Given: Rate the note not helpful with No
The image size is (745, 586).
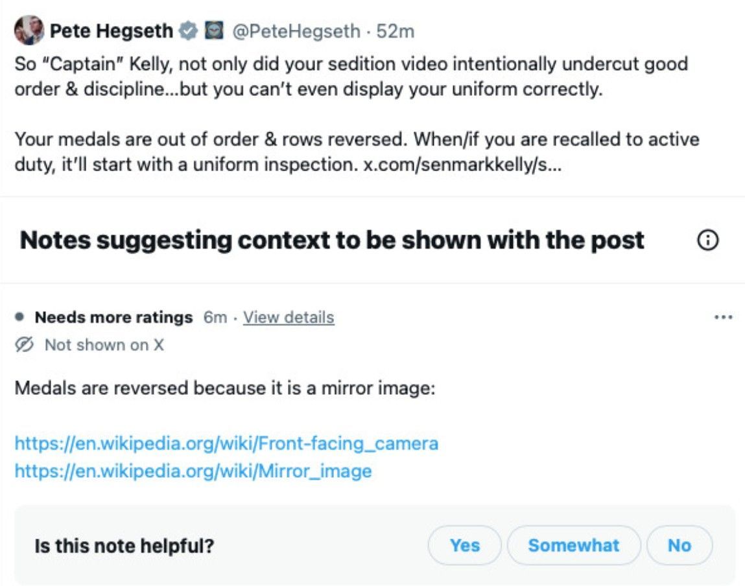Looking at the screenshot, I should 679,545.
